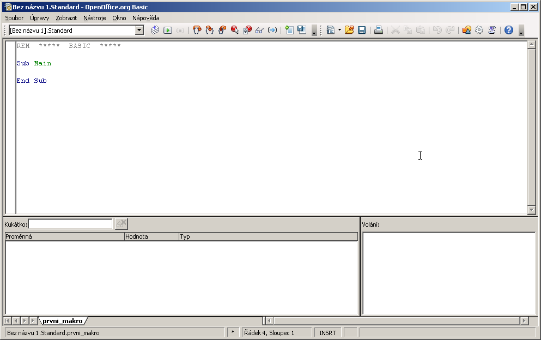This screenshot has width=541, height=340.
Task: Open the Manage Breakpoints dialog
Action: click(247, 31)
